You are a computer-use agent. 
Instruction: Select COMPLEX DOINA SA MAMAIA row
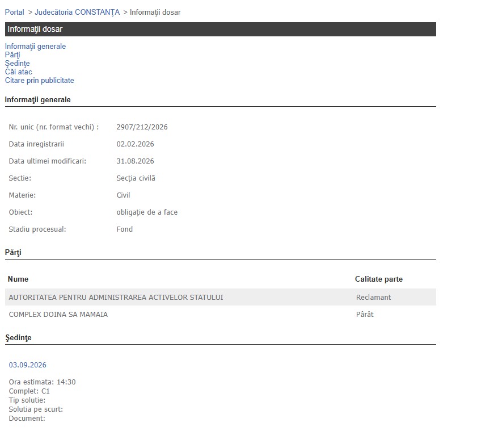tap(221, 315)
